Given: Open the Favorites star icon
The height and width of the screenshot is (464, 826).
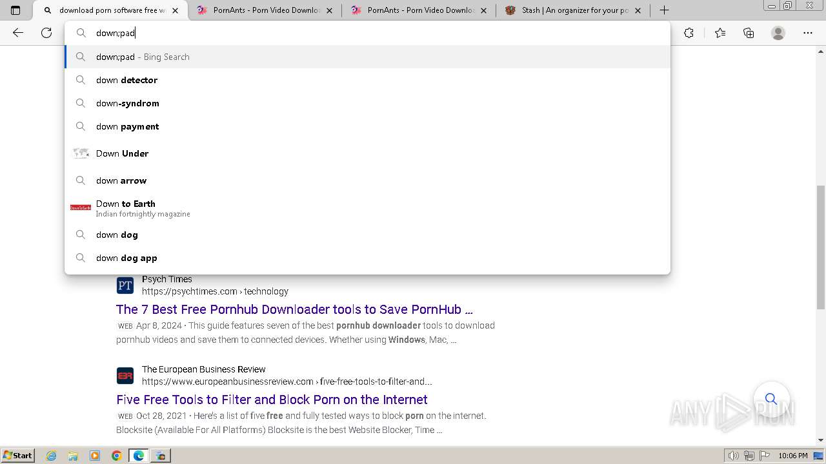Looking at the screenshot, I should pos(720,33).
